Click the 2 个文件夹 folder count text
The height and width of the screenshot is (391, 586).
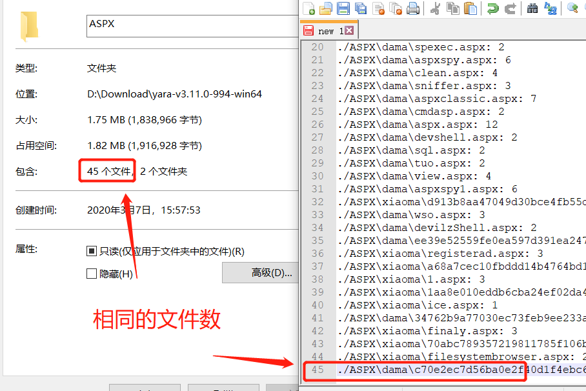164,171
